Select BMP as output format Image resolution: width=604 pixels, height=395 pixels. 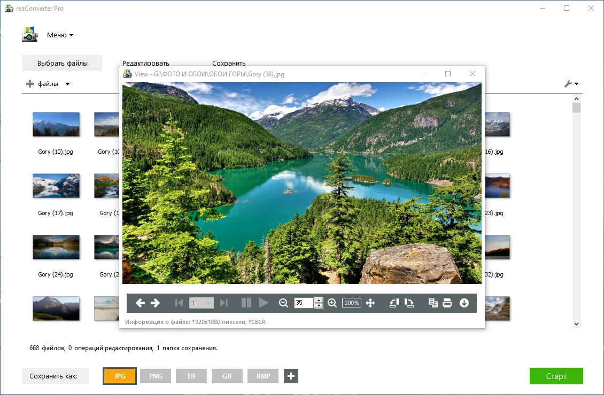point(263,376)
